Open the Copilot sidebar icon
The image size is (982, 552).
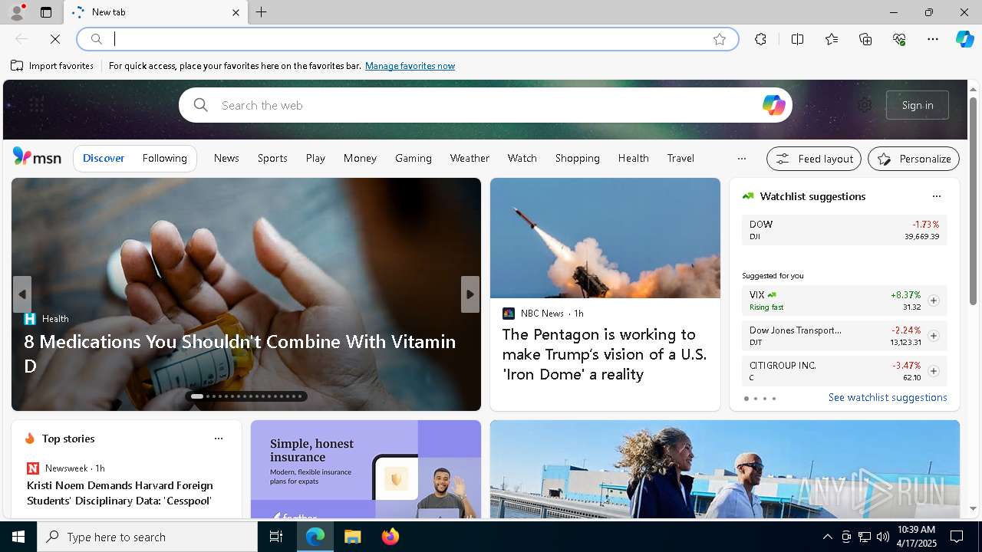(x=964, y=39)
